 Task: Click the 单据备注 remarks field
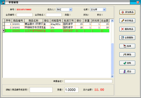click(x=88, y=81)
